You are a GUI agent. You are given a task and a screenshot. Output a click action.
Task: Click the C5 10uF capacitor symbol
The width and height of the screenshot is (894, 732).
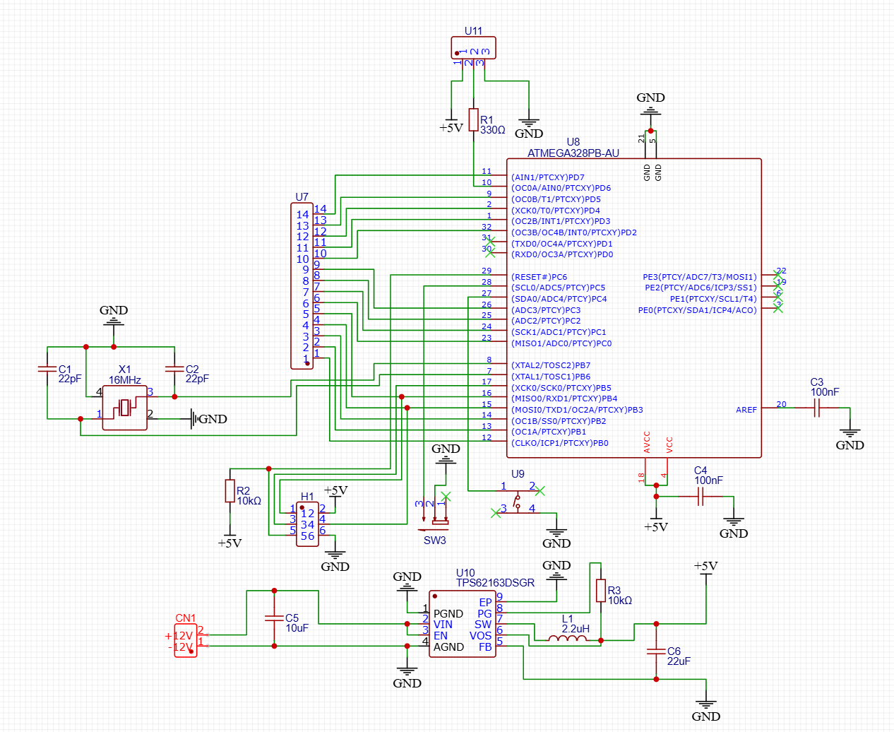click(x=274, y=618)
